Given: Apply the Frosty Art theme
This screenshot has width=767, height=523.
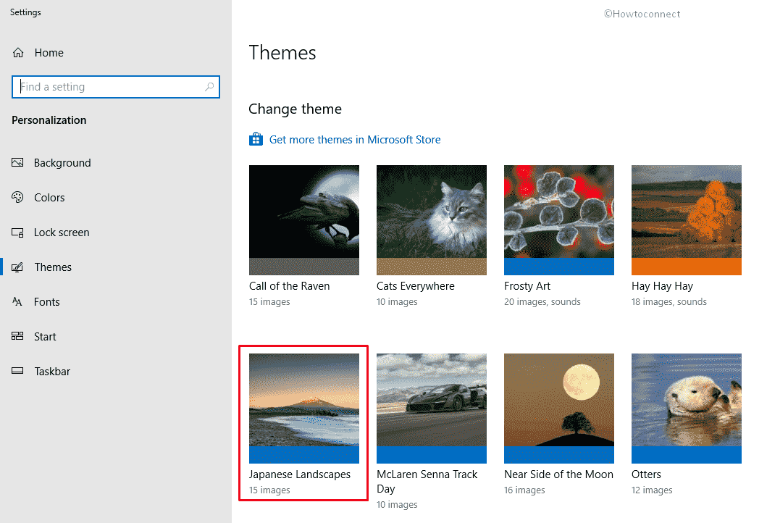Looking at the screenshot, I should point(558,220).
